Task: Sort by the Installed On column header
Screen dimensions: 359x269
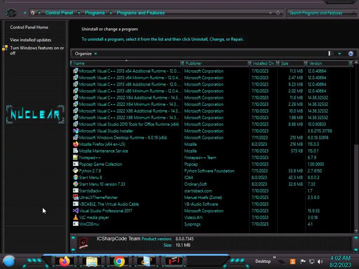Action: point(264,63)
